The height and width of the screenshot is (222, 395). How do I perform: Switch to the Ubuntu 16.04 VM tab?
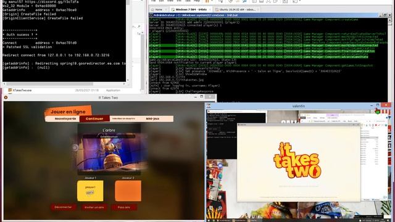[237, 10]
